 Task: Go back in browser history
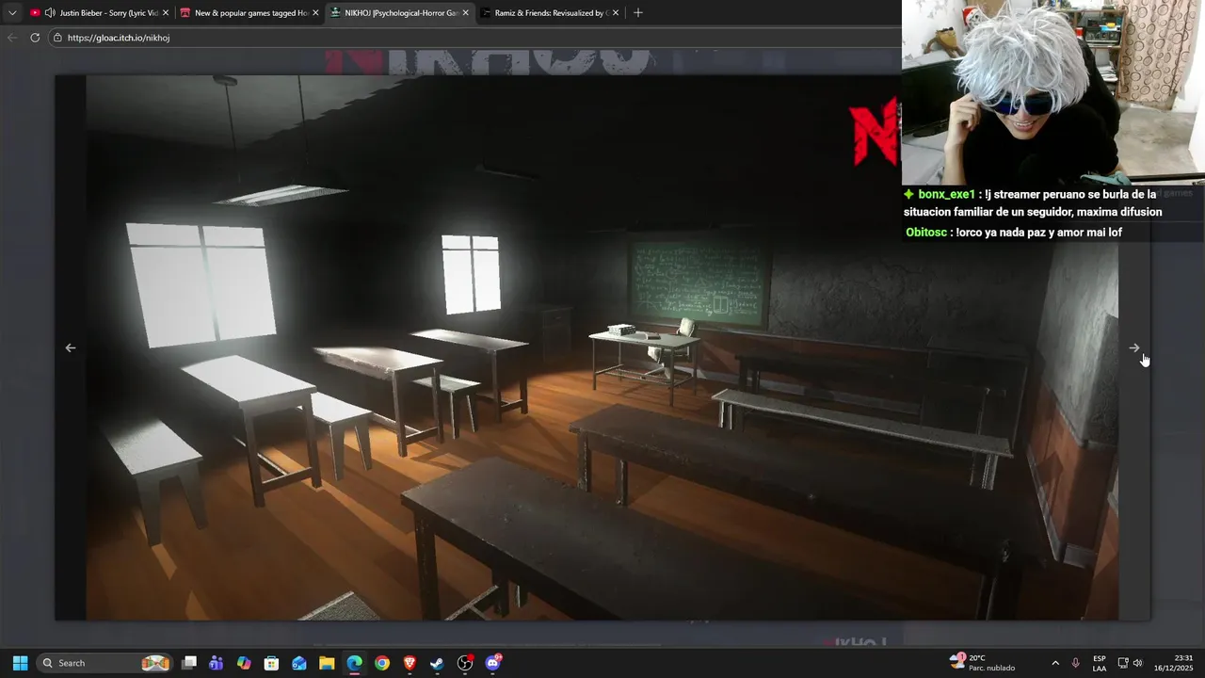[12, 38]
